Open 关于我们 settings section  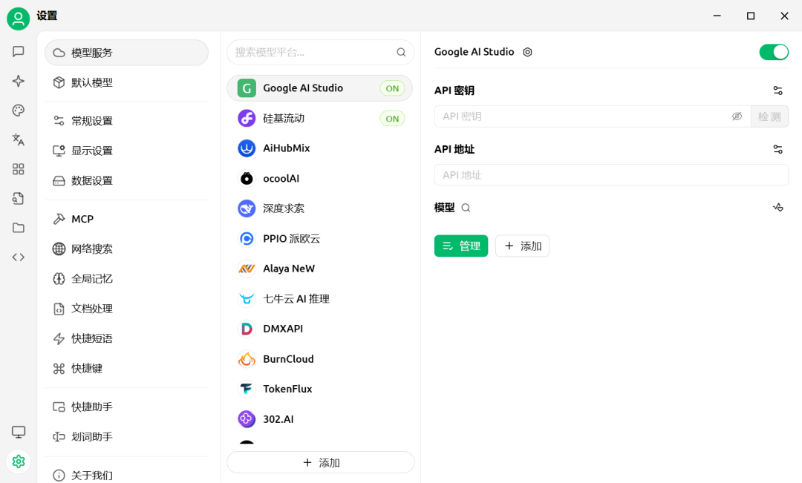[126, 476]
